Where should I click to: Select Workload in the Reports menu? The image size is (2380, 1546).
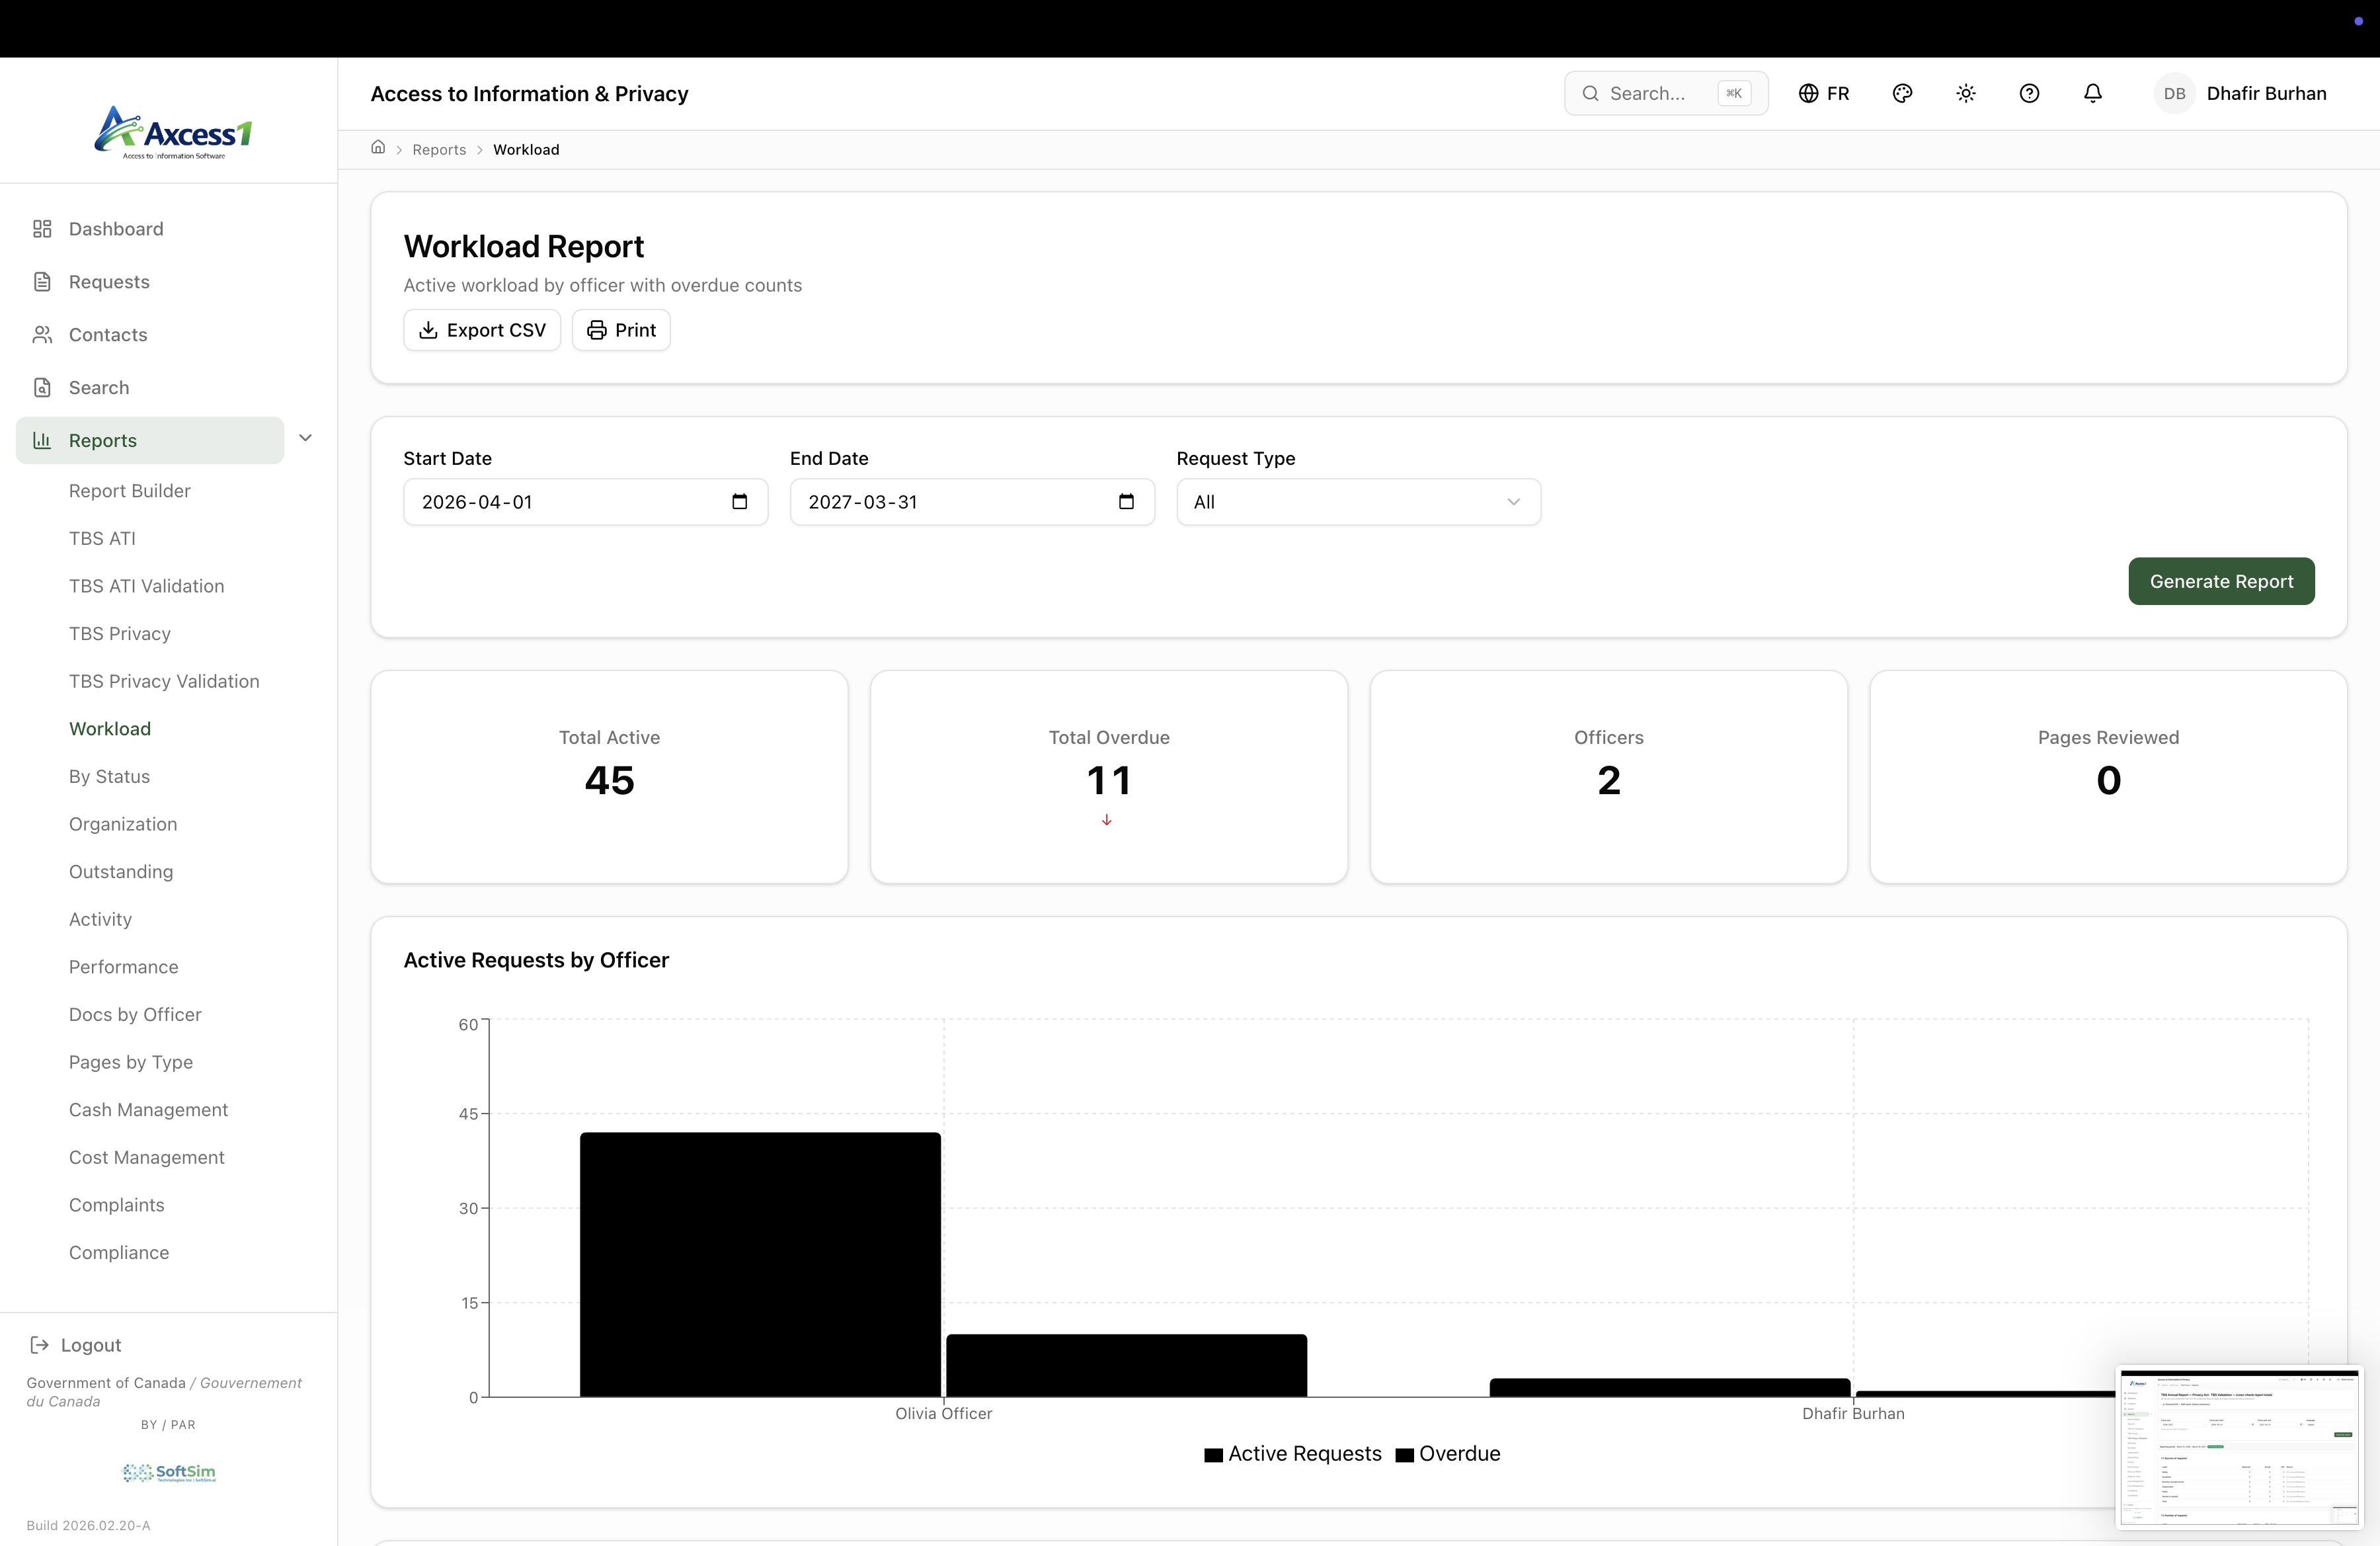(110, 727)
